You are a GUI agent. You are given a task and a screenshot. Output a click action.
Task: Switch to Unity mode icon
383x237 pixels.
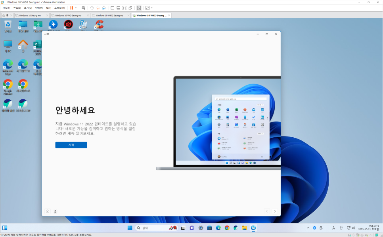(x=130, y=8)
